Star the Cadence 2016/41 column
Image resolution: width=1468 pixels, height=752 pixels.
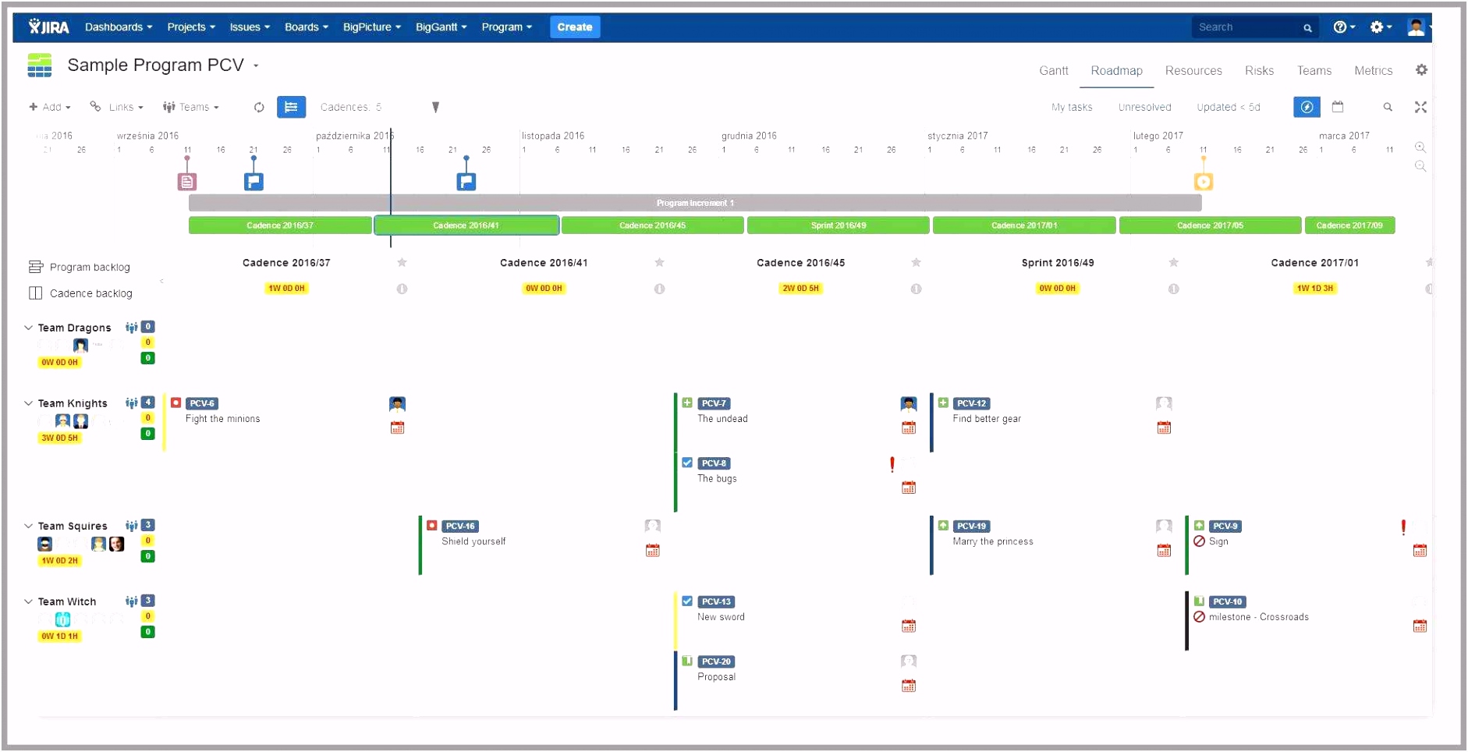(659, 262)
